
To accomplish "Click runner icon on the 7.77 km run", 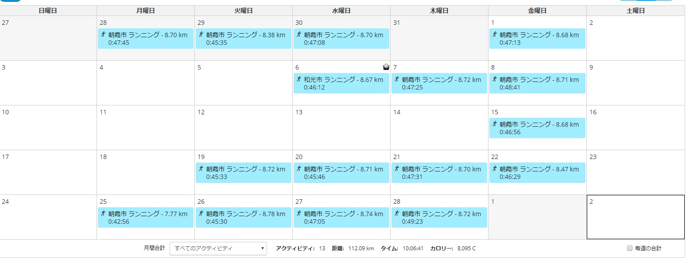I will pyautogui.click(x=103, y=213).
